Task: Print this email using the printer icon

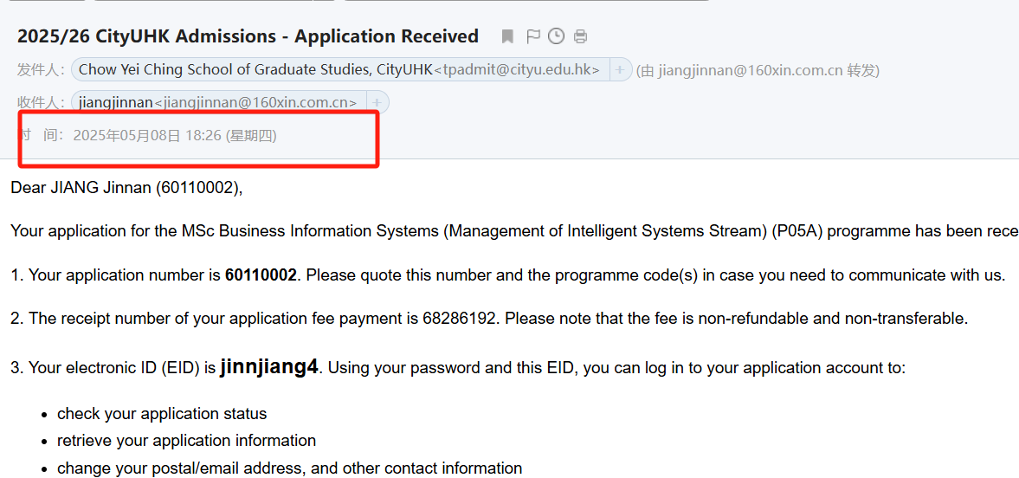Action: (581, 36)
